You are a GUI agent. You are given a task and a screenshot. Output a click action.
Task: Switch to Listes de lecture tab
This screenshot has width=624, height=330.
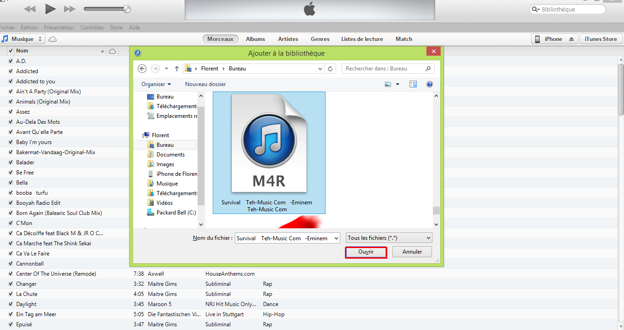[362, 39]
